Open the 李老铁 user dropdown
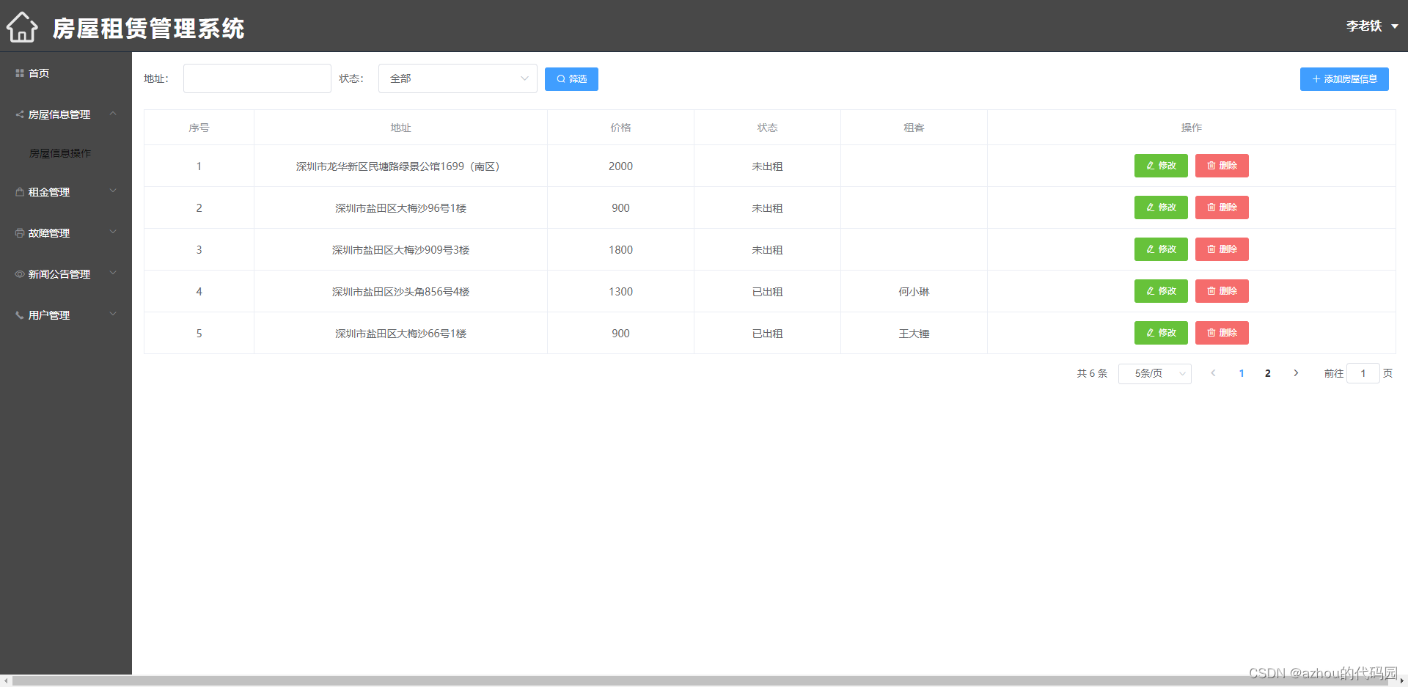 coord(1372,26)
